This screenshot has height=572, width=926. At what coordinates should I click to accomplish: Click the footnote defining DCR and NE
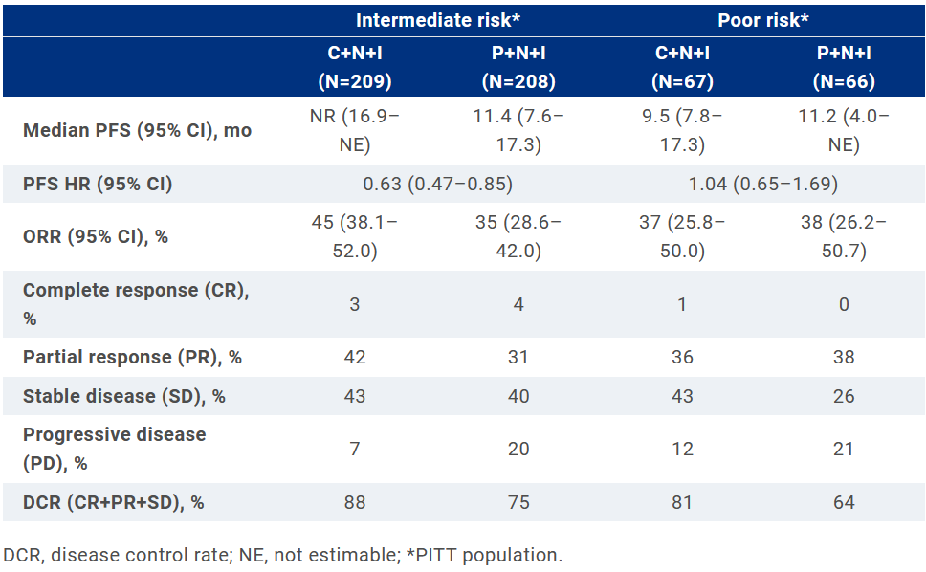[x=282, y=555]
